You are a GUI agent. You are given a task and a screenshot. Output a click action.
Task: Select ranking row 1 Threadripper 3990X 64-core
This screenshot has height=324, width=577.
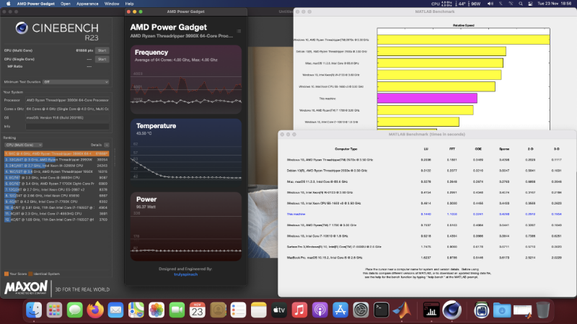click(x=57, y=153)
